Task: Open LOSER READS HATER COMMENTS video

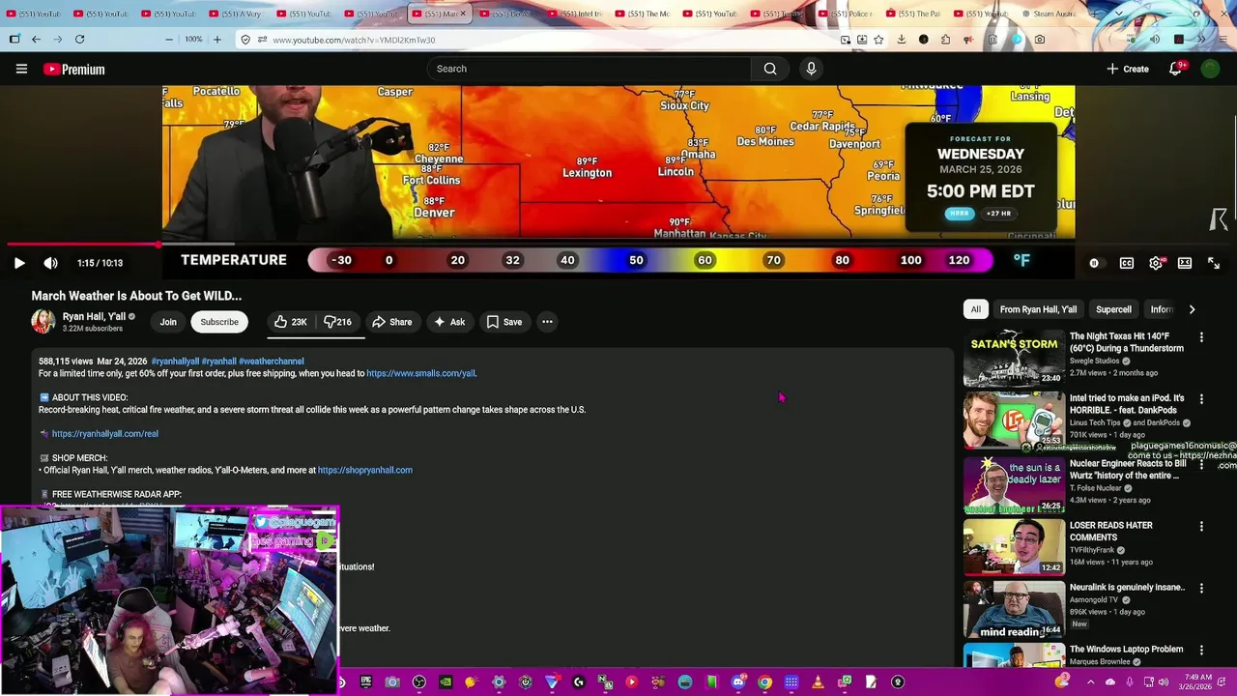Action: pyautogui.click(x=1014, y=547)
